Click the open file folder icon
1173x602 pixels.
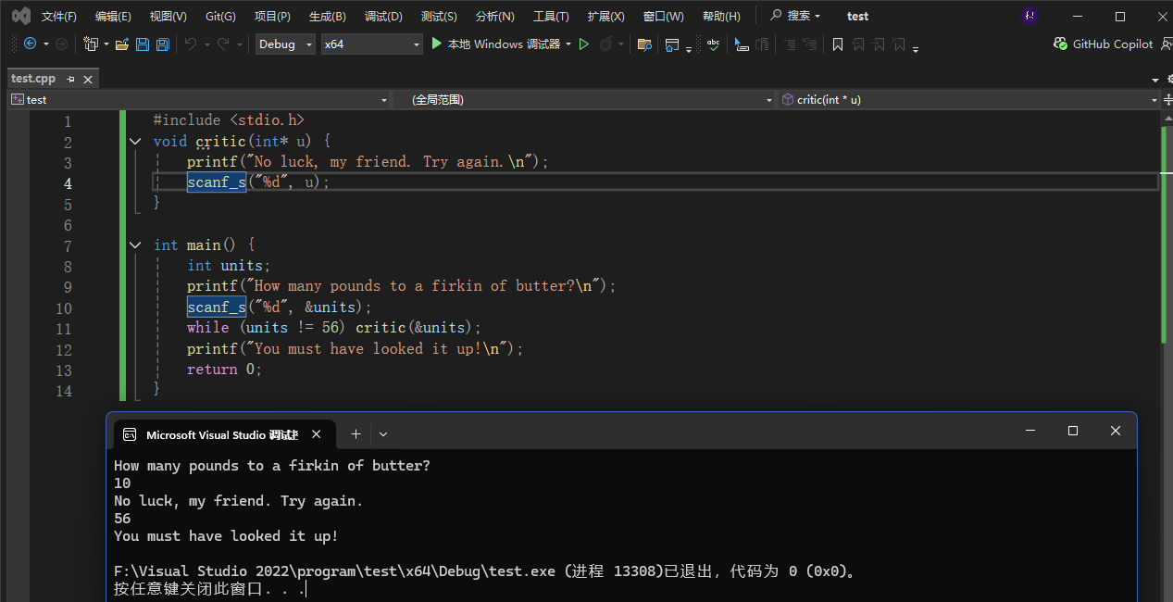click(x=121, y=44)
